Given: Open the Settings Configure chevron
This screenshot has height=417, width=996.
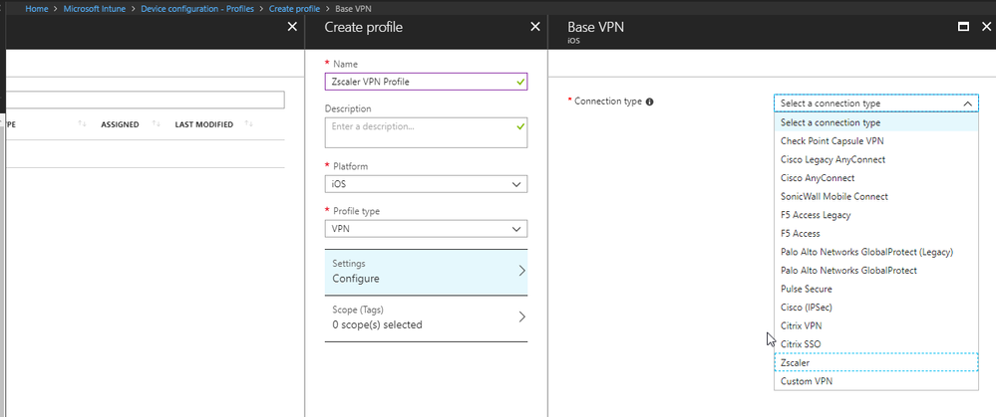Looking at the screenshot, I should 521,271.
